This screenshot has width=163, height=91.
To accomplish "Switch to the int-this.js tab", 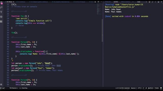I will tap(9, 2).
